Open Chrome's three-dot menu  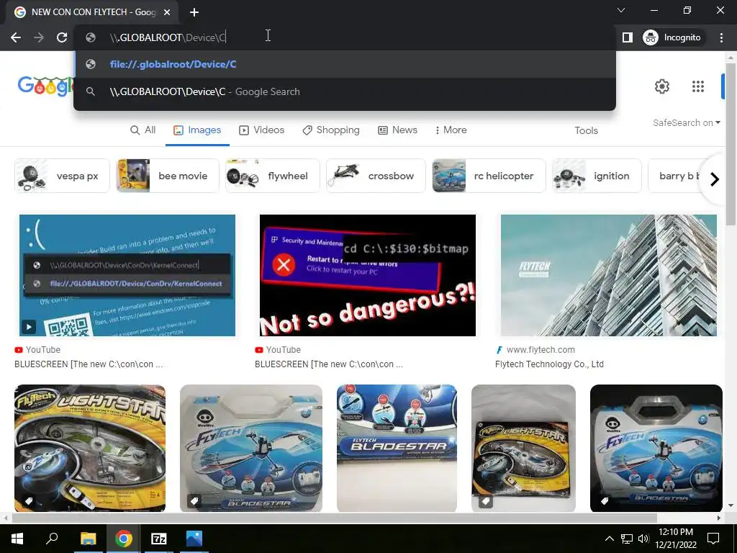[x=721, y=37]
